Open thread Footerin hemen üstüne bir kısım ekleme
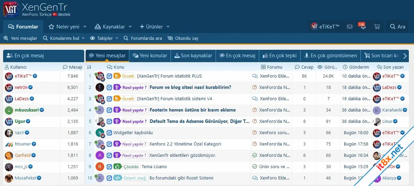Screen dimensions: 414x186 (x=193, y=110)
